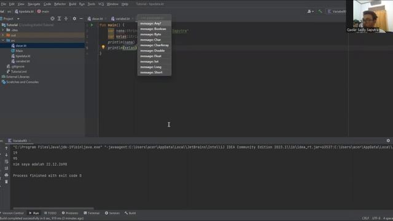Select the Tutorial project root
393x221 pixels.
12,25
